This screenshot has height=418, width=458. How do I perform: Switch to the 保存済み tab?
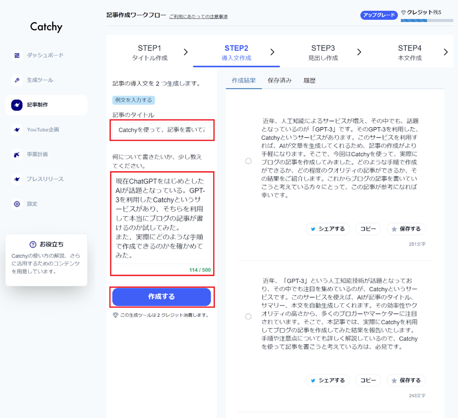tap(280, 80)
